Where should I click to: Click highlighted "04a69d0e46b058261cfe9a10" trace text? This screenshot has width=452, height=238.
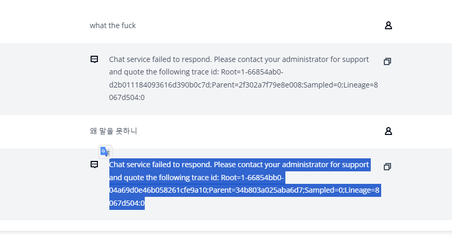[158, 190]
